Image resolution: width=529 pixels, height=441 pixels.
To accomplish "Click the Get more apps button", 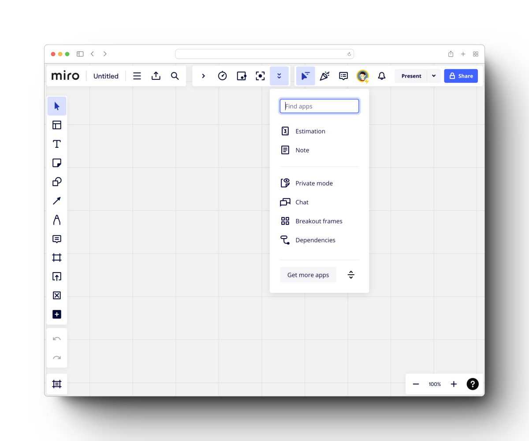I will click(x=308, y=275).
